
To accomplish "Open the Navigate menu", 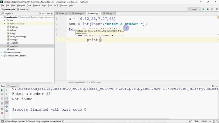I will pyautogui.click(x=21, y=5).
